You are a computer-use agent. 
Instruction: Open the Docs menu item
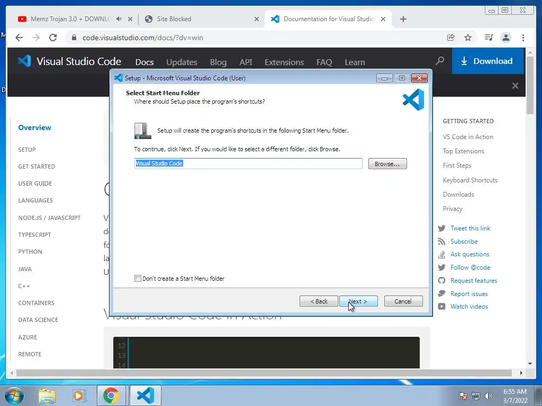[144, 62]
